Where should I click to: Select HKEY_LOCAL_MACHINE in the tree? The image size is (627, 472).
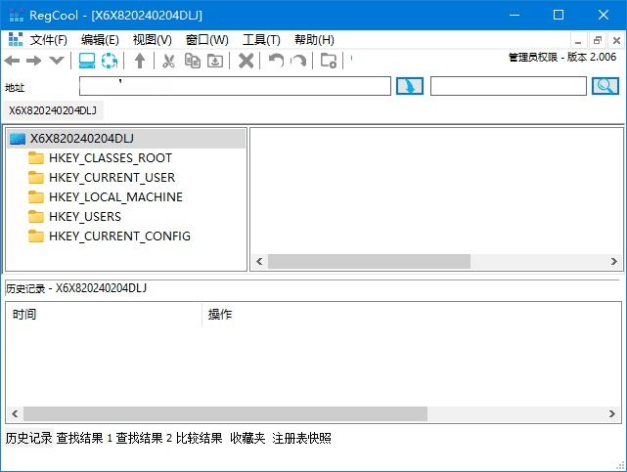(115, 197)
